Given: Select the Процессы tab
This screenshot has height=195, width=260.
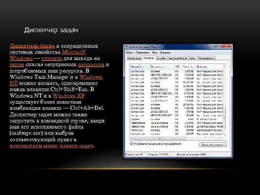Looking at the screenshot, I should (149, 58).
